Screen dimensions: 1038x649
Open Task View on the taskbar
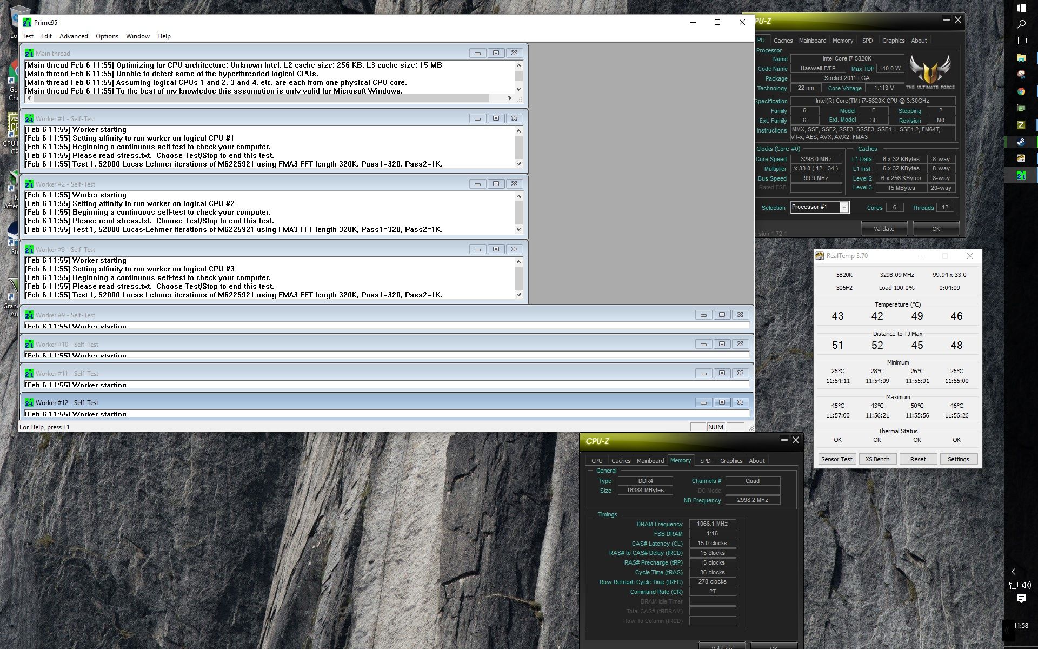pyautogui.click(x=1021, y=41)
